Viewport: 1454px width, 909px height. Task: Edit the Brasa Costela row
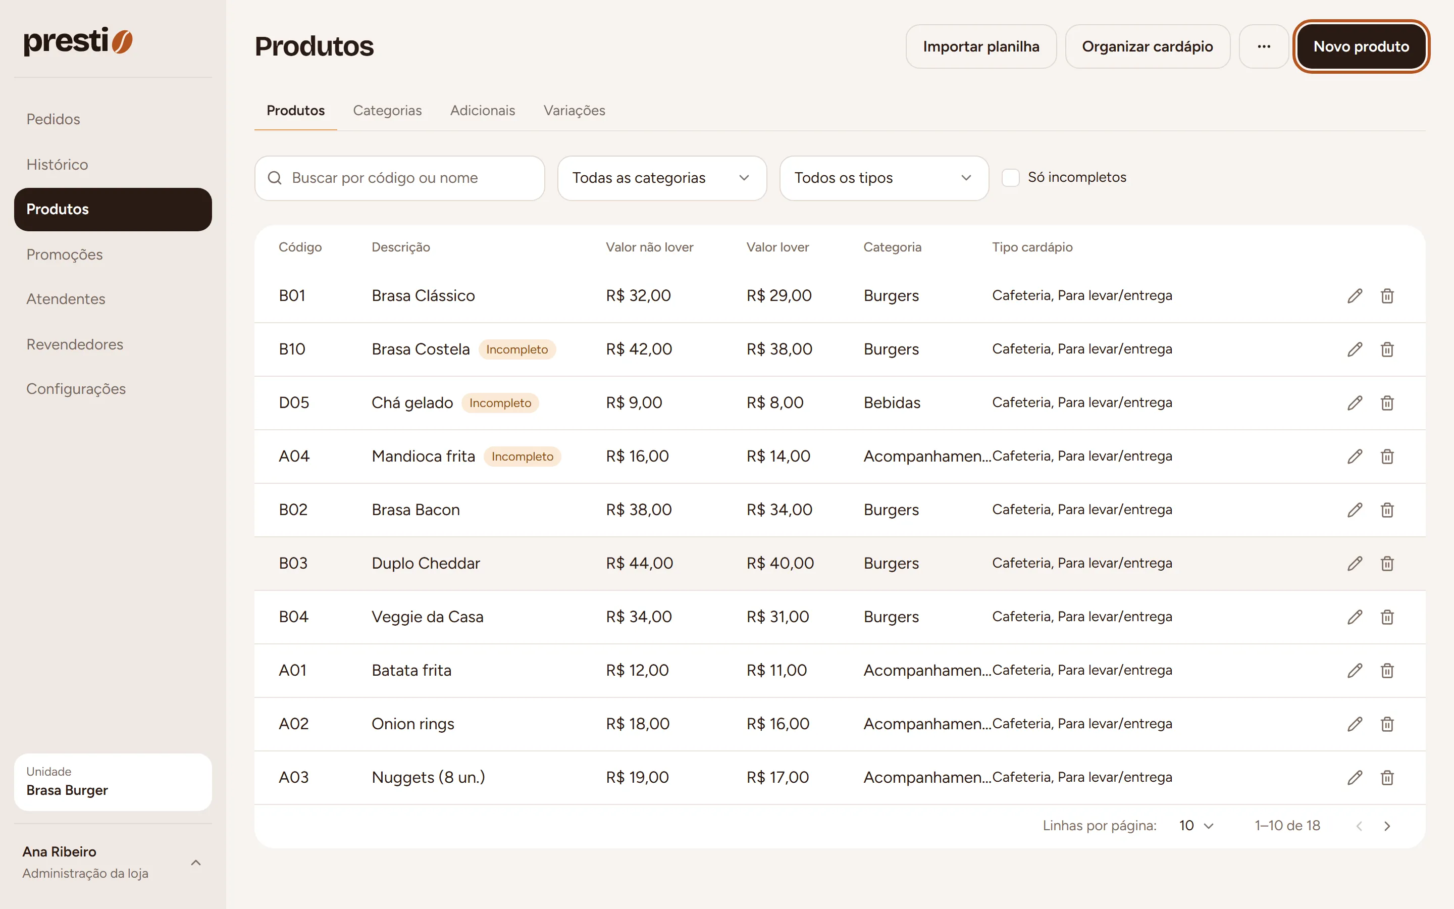point(1354,349)
